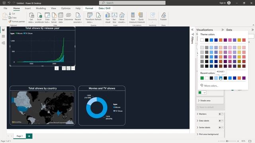Insert a New visual
The height and width of the screenshot is (143, 255).
point(108,18)
